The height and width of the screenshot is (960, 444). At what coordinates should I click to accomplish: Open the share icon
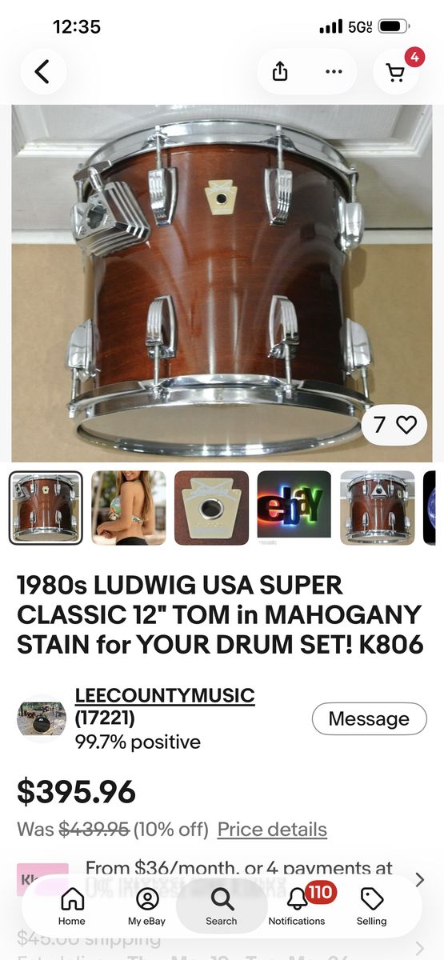(280, 71)
